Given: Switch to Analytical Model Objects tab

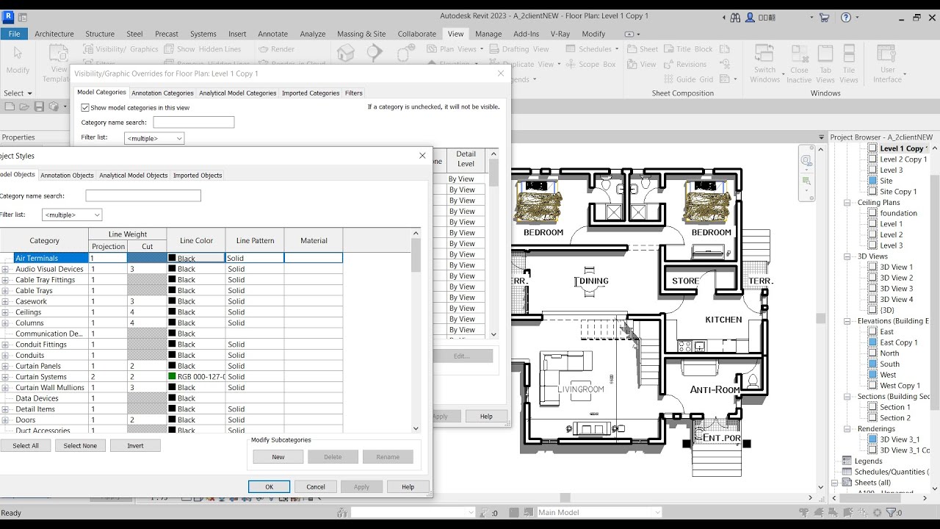Looking at the screenshot, I should [x=134, y=176].
